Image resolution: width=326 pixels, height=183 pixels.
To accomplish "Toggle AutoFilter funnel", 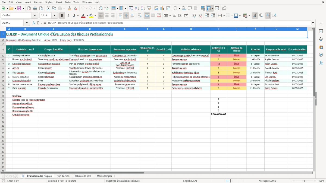I will click(x=149, y=8).
